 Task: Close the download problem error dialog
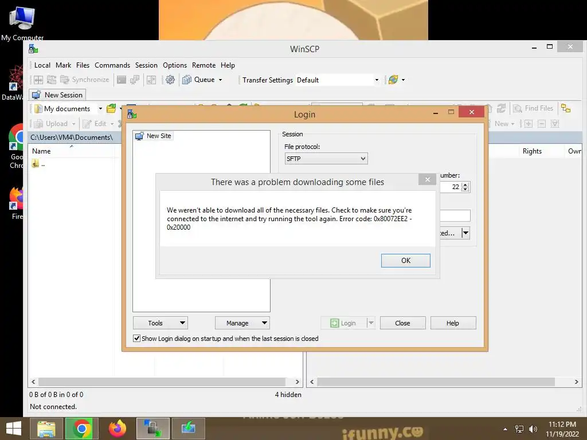427,179
